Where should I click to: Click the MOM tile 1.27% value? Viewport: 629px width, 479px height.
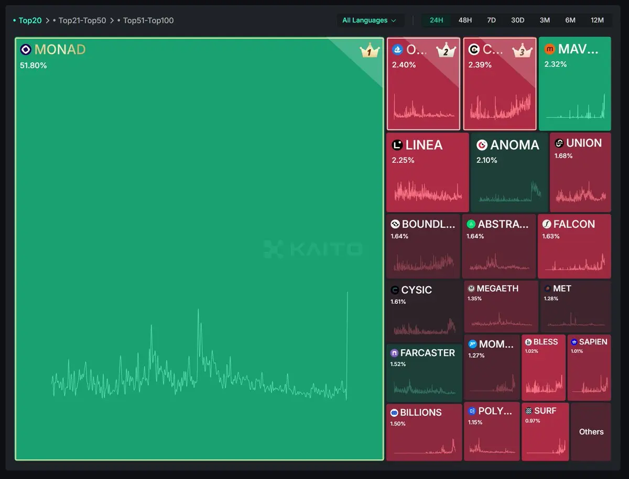(x=476, y=355)
